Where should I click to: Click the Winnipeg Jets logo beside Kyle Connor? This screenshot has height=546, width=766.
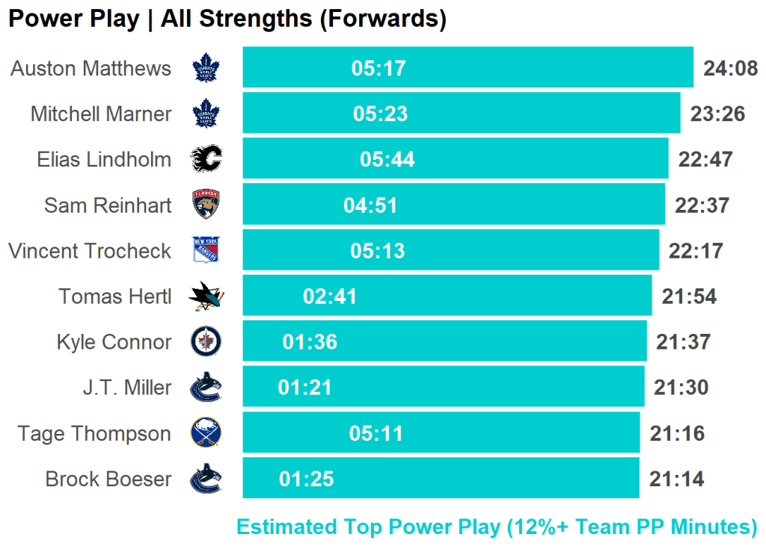206,342
